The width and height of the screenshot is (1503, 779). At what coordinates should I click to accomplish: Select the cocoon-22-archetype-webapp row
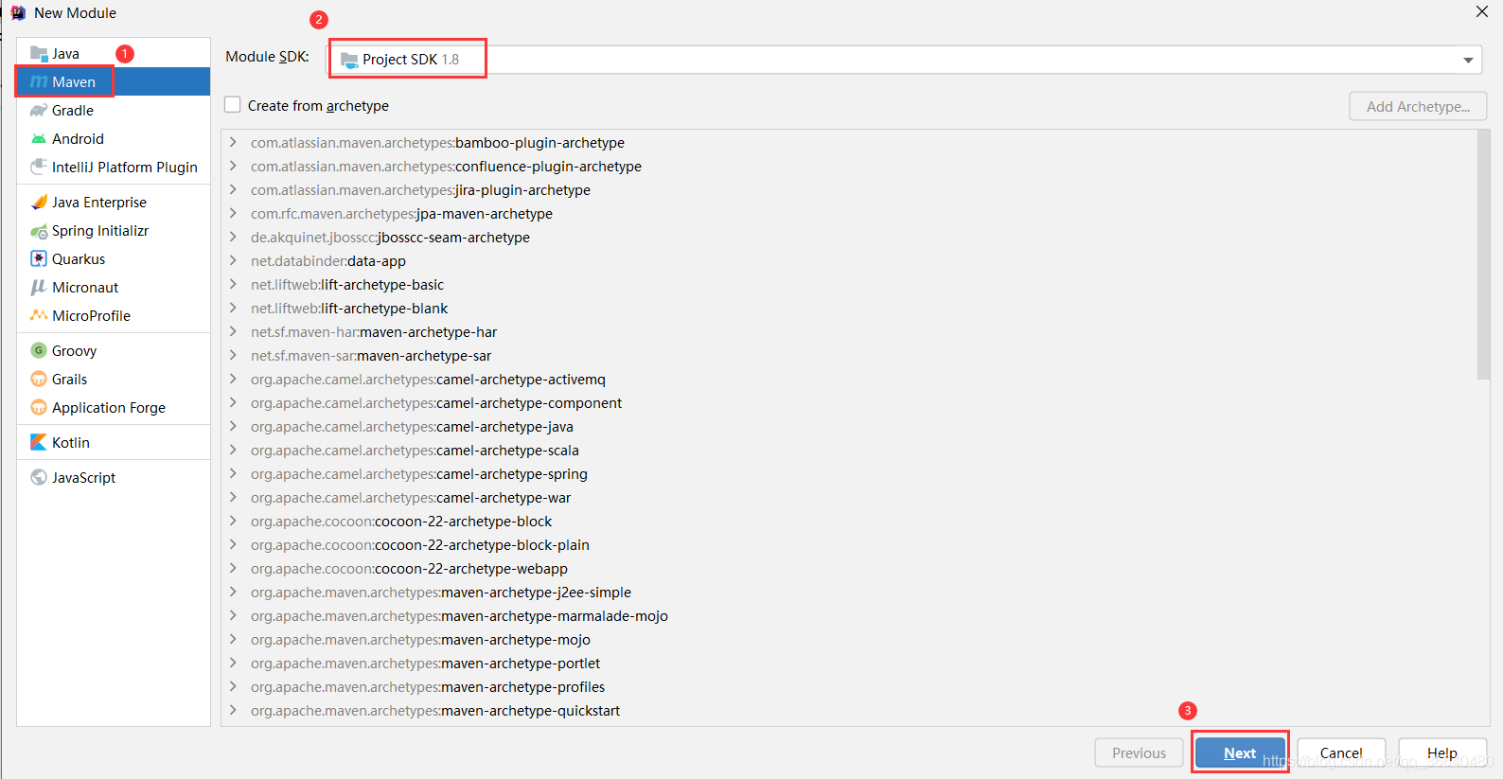click(x=849, y=569)
